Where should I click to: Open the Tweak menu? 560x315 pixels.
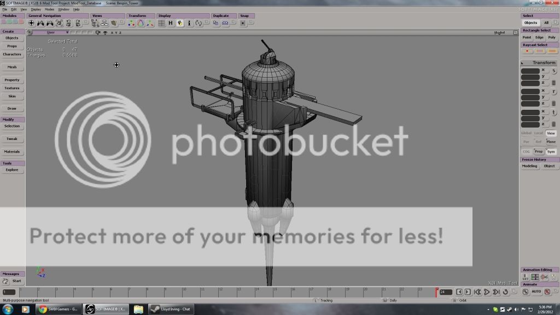pos(12,139)
